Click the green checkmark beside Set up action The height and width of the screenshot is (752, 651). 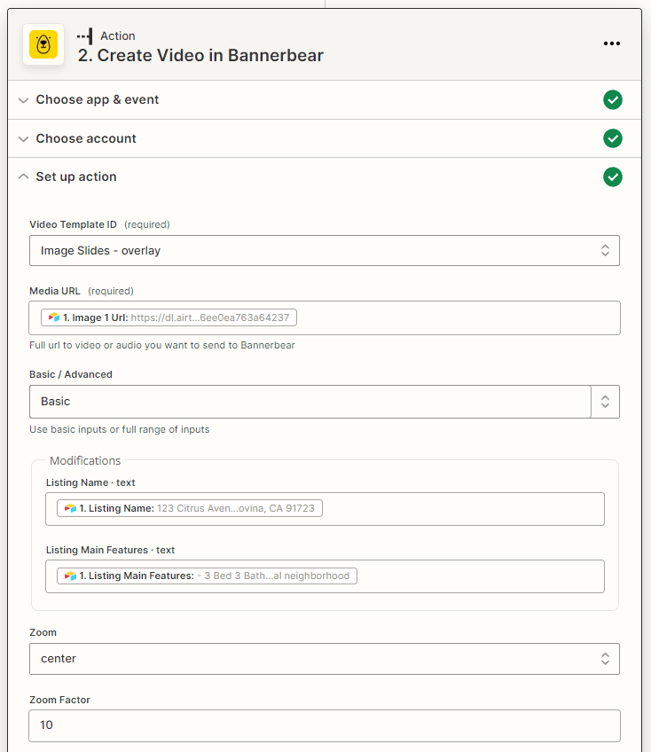613,177
